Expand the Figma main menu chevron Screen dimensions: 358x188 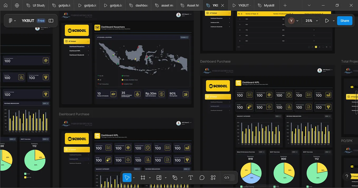coord(15,21)
